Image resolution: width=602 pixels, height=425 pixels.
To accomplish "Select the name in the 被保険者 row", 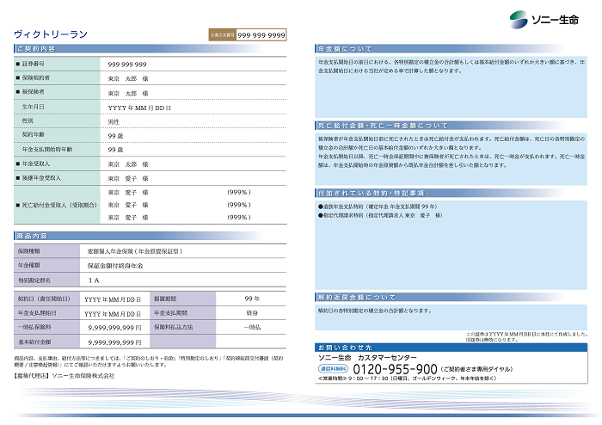I will [x=128, y=93].
